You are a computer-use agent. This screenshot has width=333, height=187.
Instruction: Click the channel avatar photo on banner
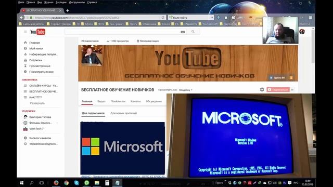(x=92, y=55)
